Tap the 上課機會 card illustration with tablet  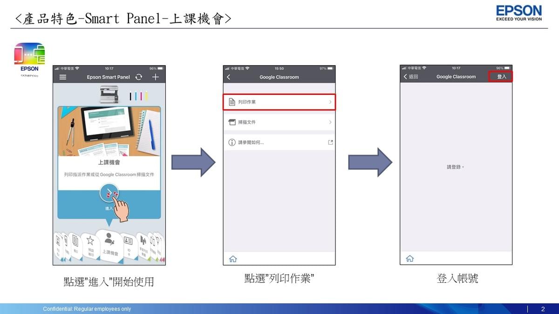pos(109,131)
